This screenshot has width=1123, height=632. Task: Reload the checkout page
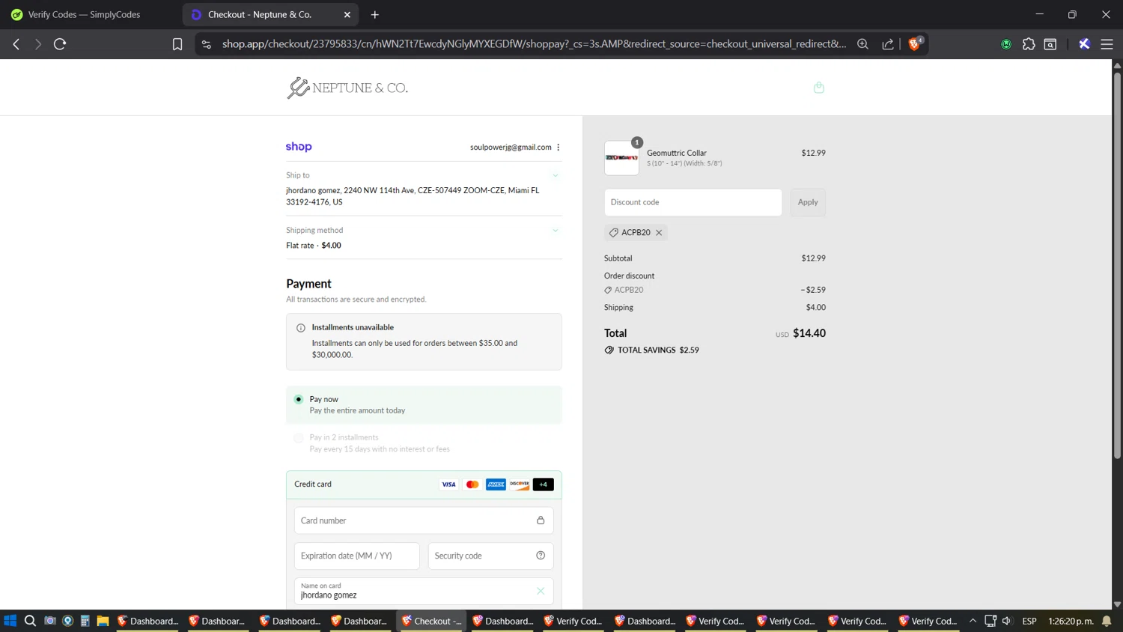[60, 44]
